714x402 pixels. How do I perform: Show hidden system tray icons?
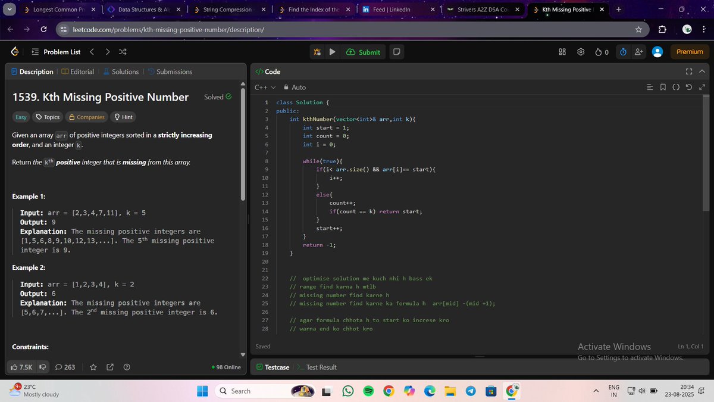tap(596, 391)
